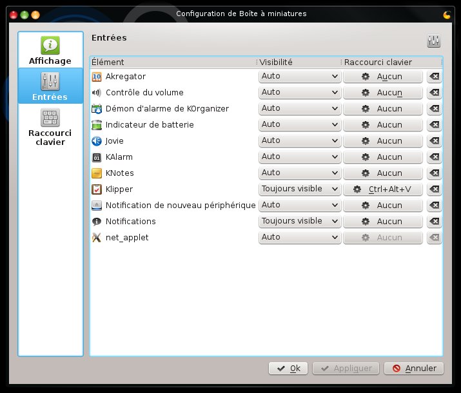Click the Raccourci clavier column header

click(x=392, y=62)
